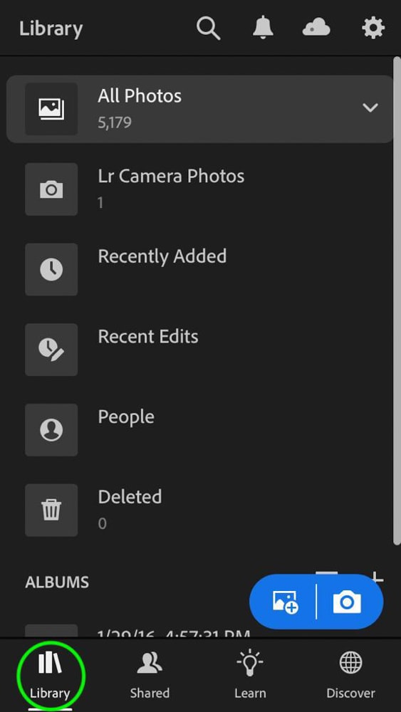Screen dimensions: 401x712
Task: Select the Library tab
Action: pyautogui.click(x=50, y=675)
